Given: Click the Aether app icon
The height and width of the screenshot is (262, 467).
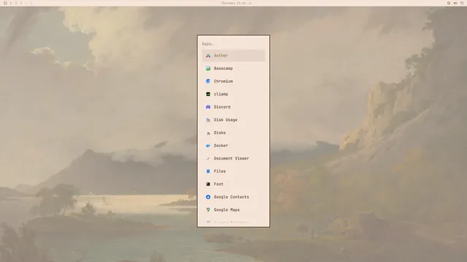Looking at the screenshot, I should pos(208,55).
